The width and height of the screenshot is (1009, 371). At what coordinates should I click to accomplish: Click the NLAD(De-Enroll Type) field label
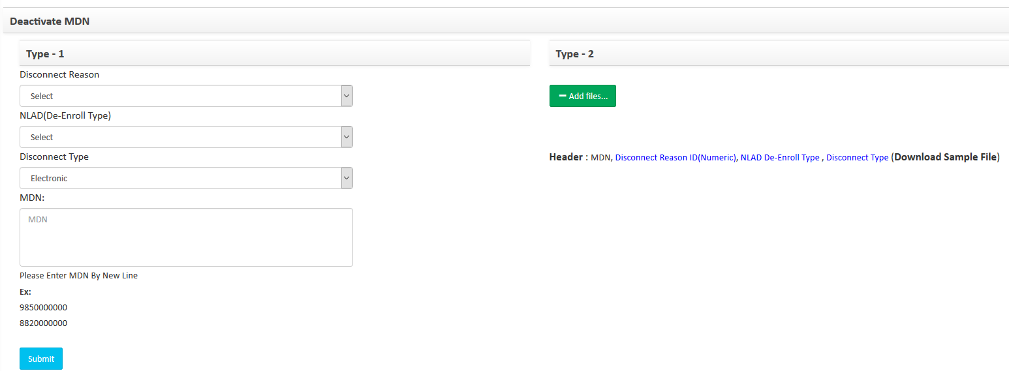tap(65, 115)
